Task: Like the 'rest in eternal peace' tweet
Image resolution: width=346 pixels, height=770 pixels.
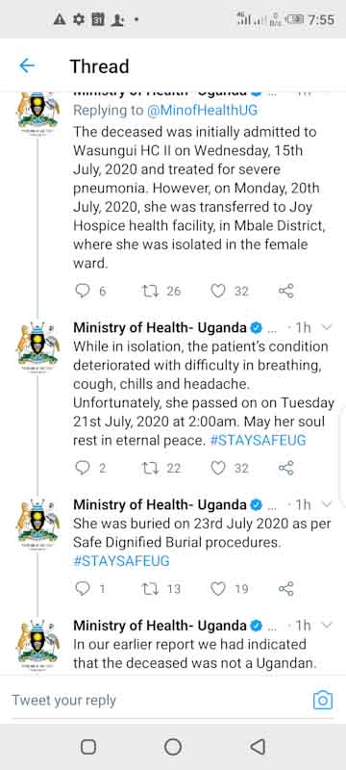Action: coord(217,468)
